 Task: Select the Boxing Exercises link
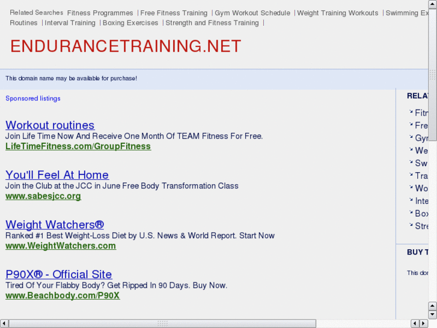[x=130, y=23]
